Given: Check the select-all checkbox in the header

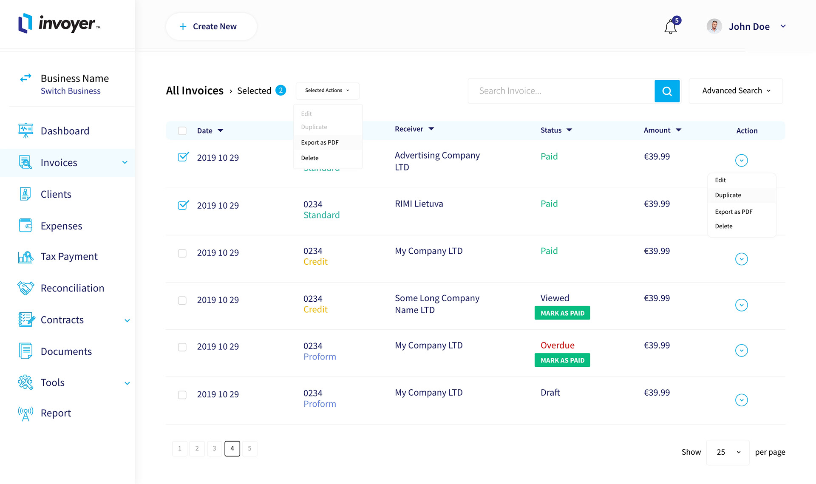Looking at the screenshot, I should coord(182,131).
